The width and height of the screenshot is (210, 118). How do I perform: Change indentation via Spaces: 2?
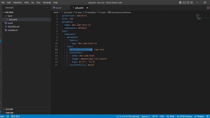(145, 116)
